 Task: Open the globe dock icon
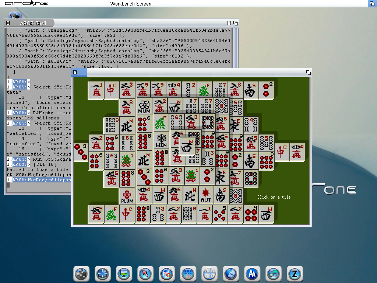pyautogui.click(x=231, y=274)
